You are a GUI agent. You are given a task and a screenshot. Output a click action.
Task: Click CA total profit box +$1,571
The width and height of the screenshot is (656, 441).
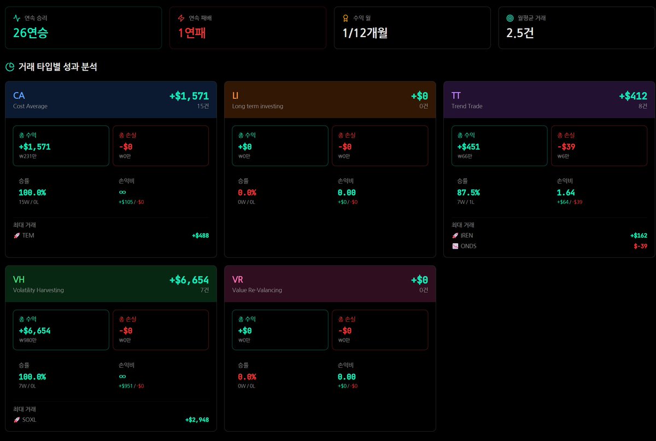[61, 145]
